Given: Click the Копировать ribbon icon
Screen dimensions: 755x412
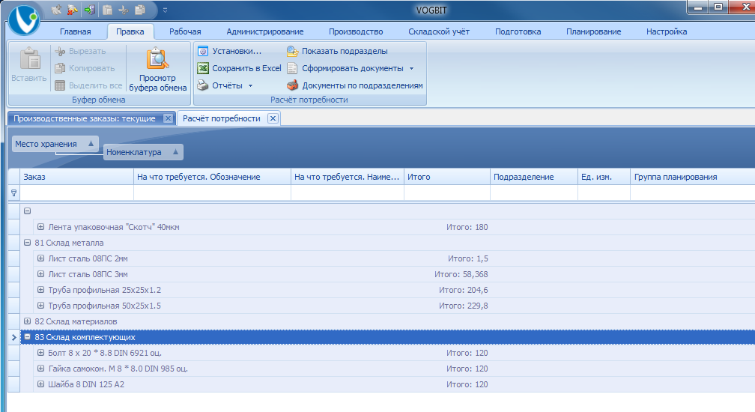Looking at the screenshot, I should point(60,68).
